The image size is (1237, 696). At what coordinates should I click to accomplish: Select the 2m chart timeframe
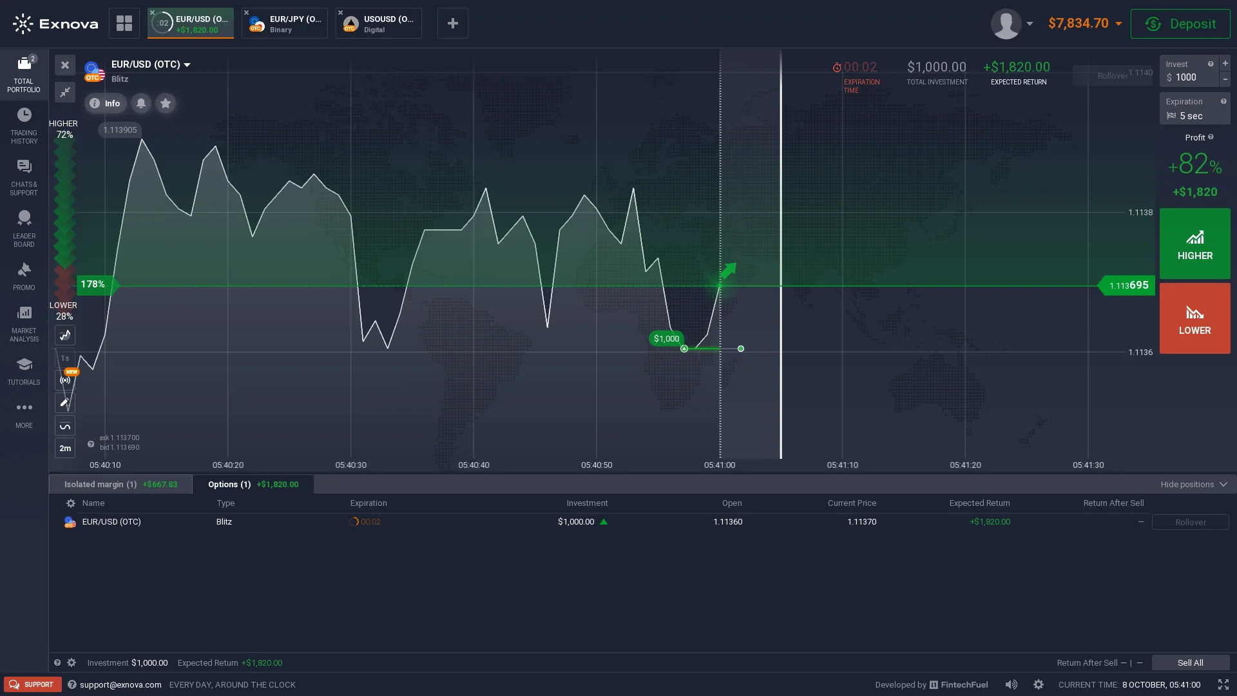[x=65, y=448]
